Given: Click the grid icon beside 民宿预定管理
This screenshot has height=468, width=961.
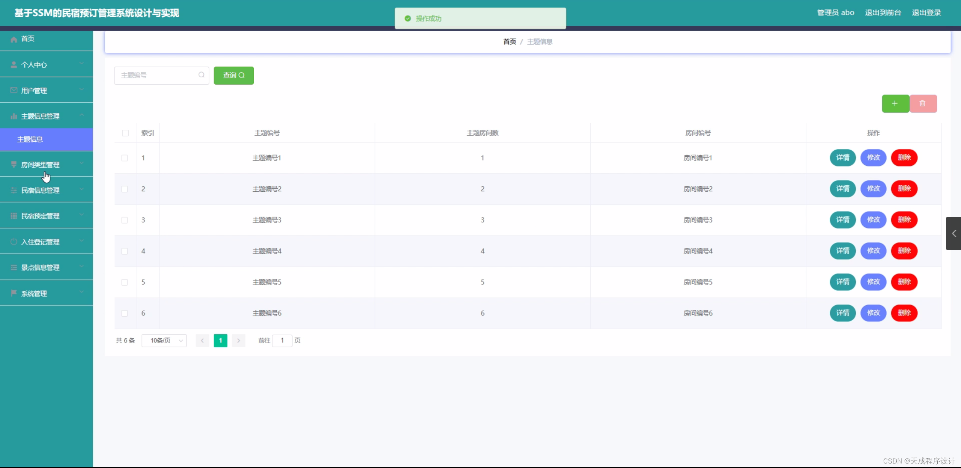Looking at the screenshot, I should [x=14, y=216].
